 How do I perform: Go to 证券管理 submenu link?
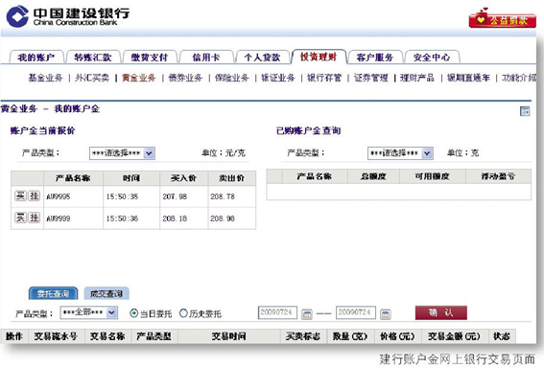tap(371, 78)
